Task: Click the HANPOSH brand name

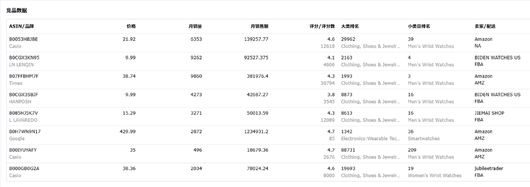Action: click(x=20, y=102)
